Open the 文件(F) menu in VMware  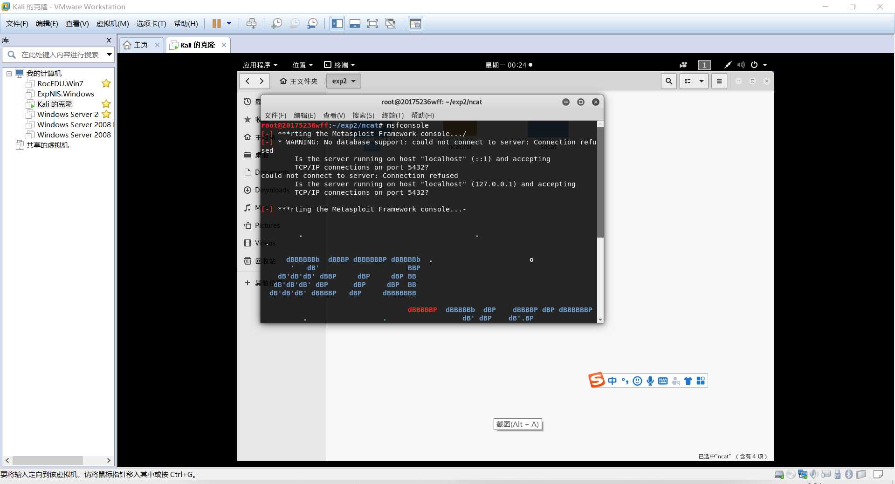pos(17,23)
